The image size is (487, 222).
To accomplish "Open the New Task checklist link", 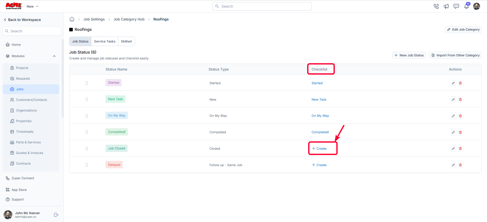I will [x=319, y=100].
